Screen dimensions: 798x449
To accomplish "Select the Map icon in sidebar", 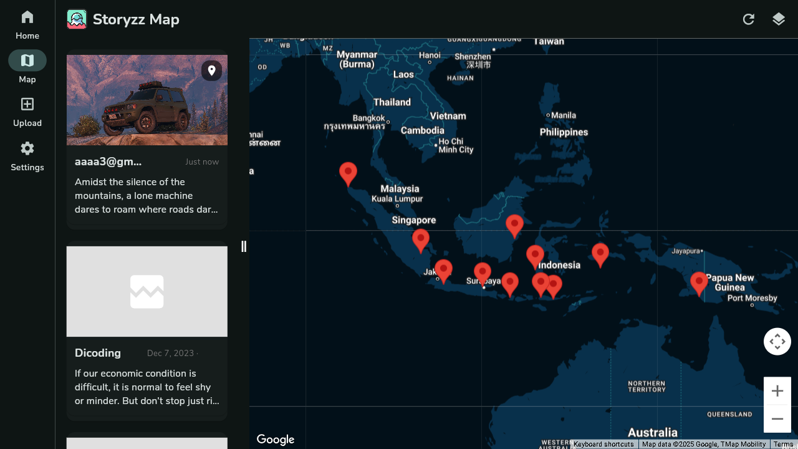I will [x=27, y=60].
